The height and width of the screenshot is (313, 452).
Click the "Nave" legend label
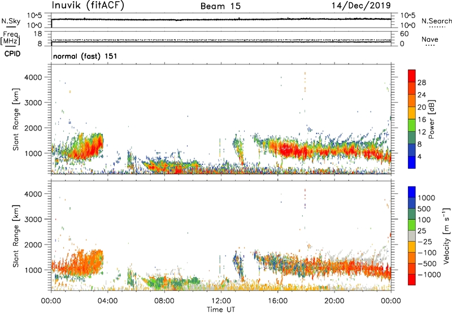coord(430,39)
